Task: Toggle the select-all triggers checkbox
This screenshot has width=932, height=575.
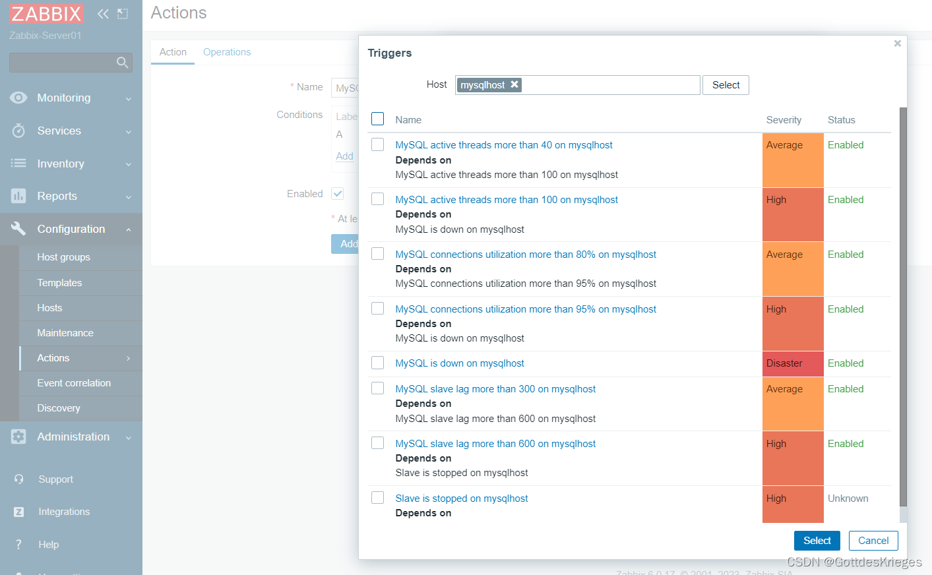Action: [377, 119]
